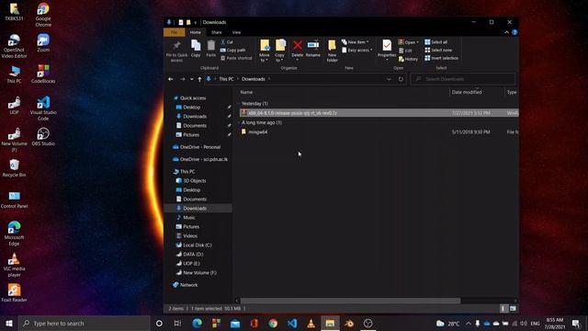Image resolution: width=588 pixels, height=331 pixels.
Task: Click Select all in ribbon
Action: tap(435, 42)
